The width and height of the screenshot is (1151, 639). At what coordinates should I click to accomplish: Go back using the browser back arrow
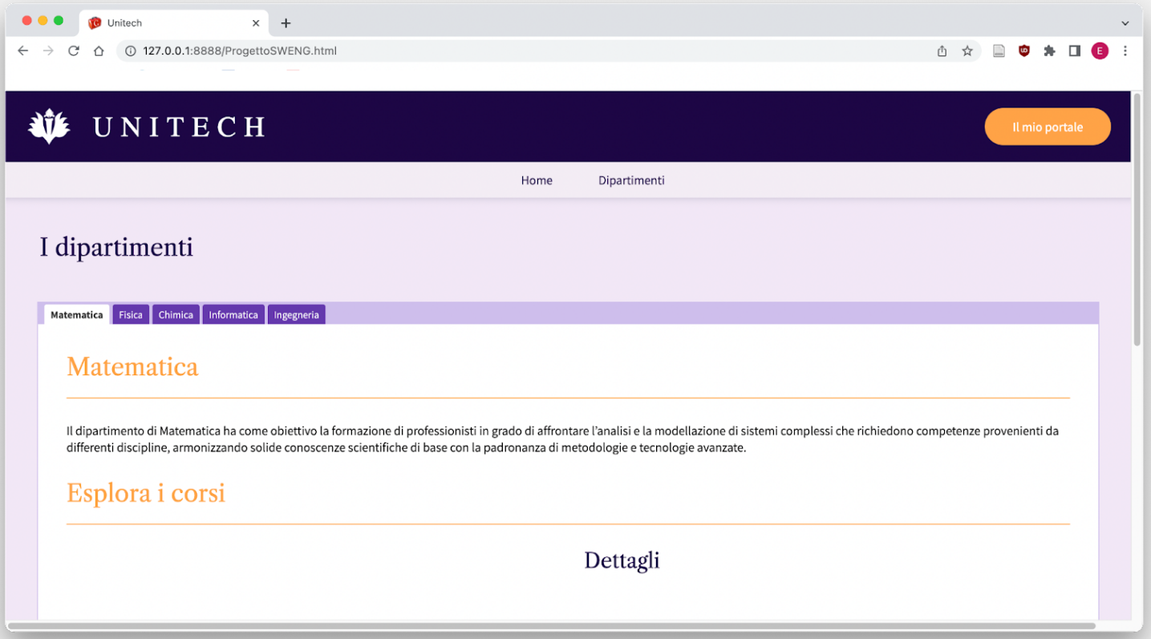(22, 51)
